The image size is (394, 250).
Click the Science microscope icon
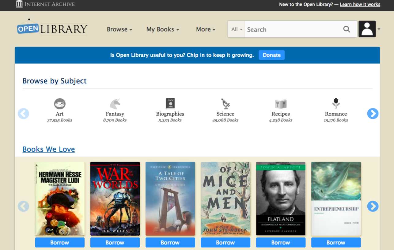(225, 104)
